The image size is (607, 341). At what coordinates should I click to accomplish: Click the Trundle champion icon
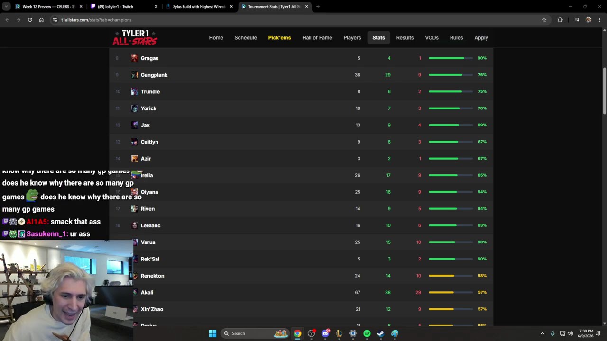pyautogui.click(x=135, y=91)
